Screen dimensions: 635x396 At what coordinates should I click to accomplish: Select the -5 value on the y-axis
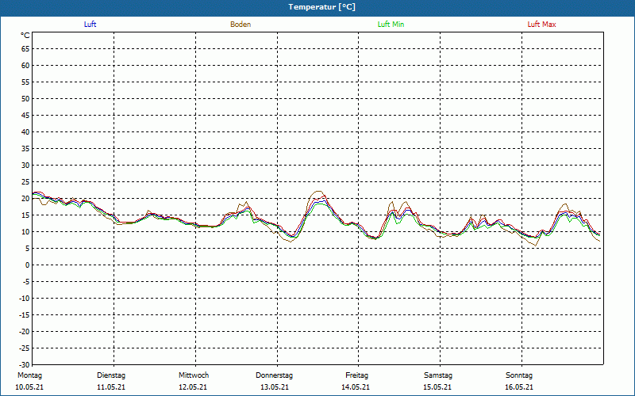[x=26, y=282]
